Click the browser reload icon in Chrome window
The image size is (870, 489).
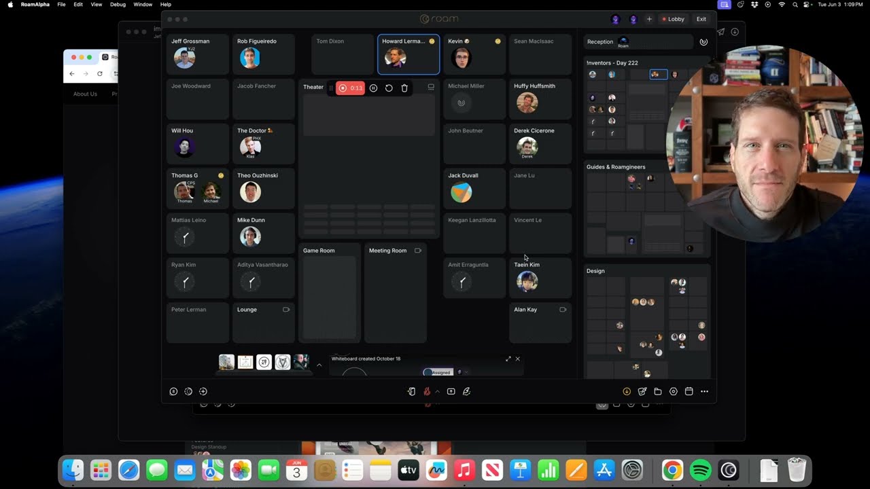[100, 73]
